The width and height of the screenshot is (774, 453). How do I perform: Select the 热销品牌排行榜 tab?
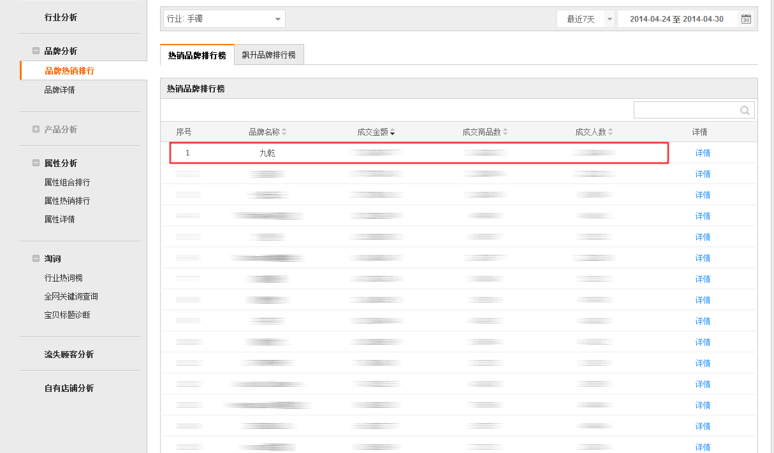pyautogui.click(x=197, y=55)
